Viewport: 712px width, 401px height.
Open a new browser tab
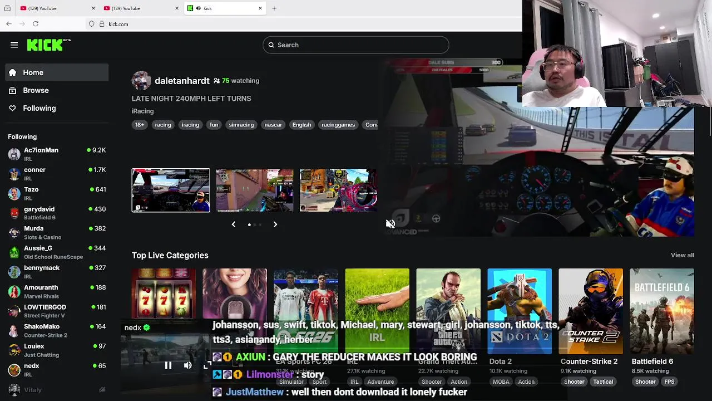(x=274, y=8)
